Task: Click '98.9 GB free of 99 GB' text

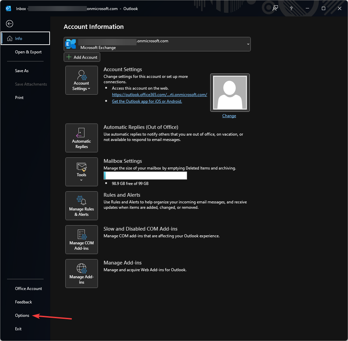Action: 130,184
